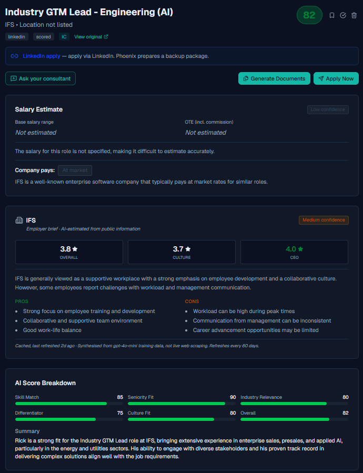Click the IFS building icon in the employer brief
Image resolution: width=363 pixels, height=473 pixels.
tap(19, 220)
